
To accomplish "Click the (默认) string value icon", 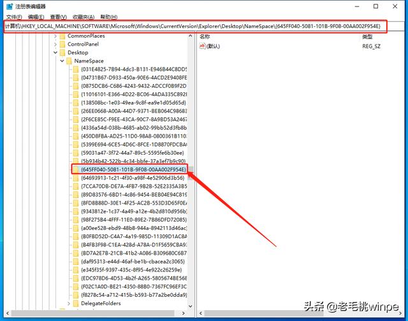I will (x=202, y=46).
